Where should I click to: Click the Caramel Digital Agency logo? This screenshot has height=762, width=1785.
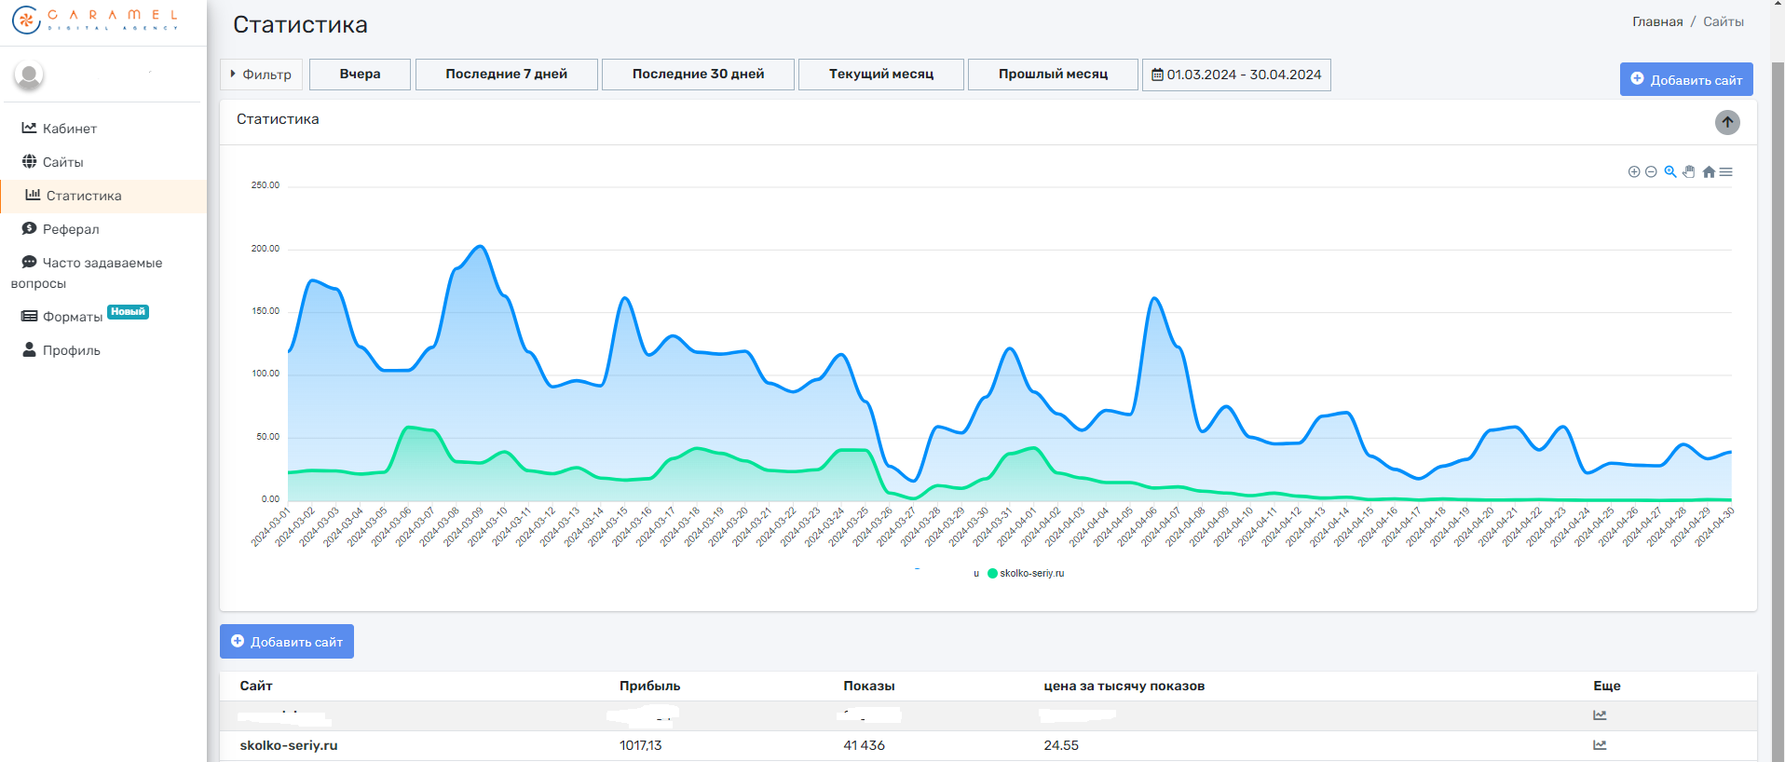coord(96,20)
